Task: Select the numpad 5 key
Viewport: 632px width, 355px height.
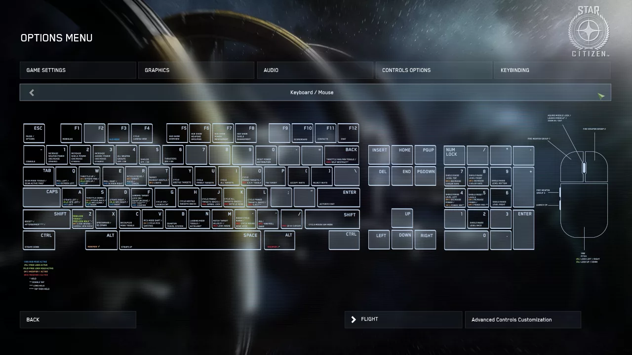Action: click(x=478, y=197)
